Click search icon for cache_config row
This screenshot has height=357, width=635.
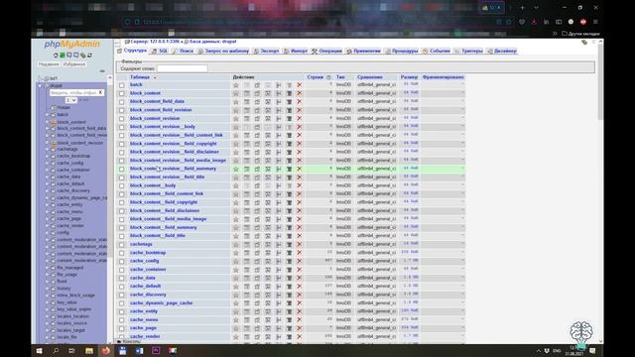coord(268,261)
